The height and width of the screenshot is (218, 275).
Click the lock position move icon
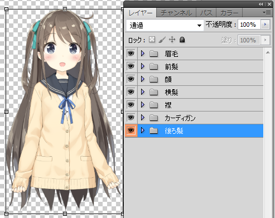click(x=172, y=40)
